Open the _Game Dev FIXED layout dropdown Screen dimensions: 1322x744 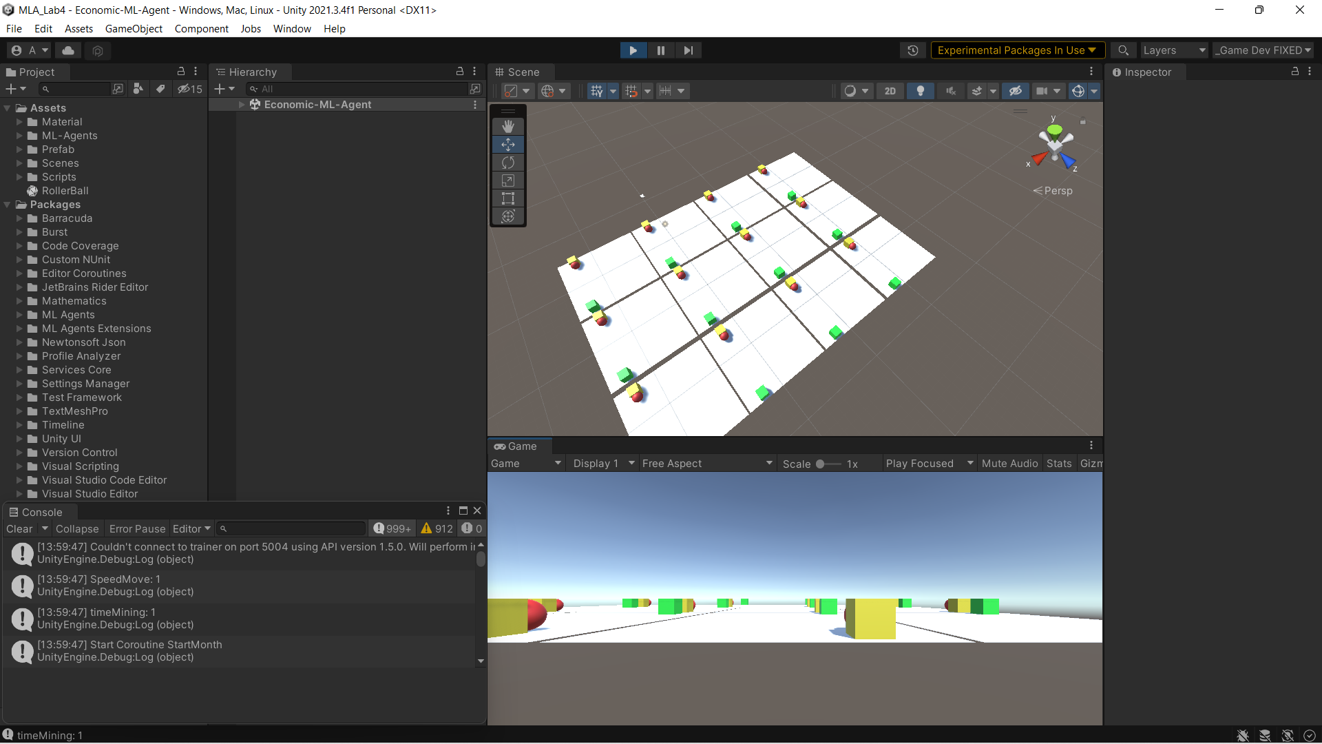(1263, 50)
